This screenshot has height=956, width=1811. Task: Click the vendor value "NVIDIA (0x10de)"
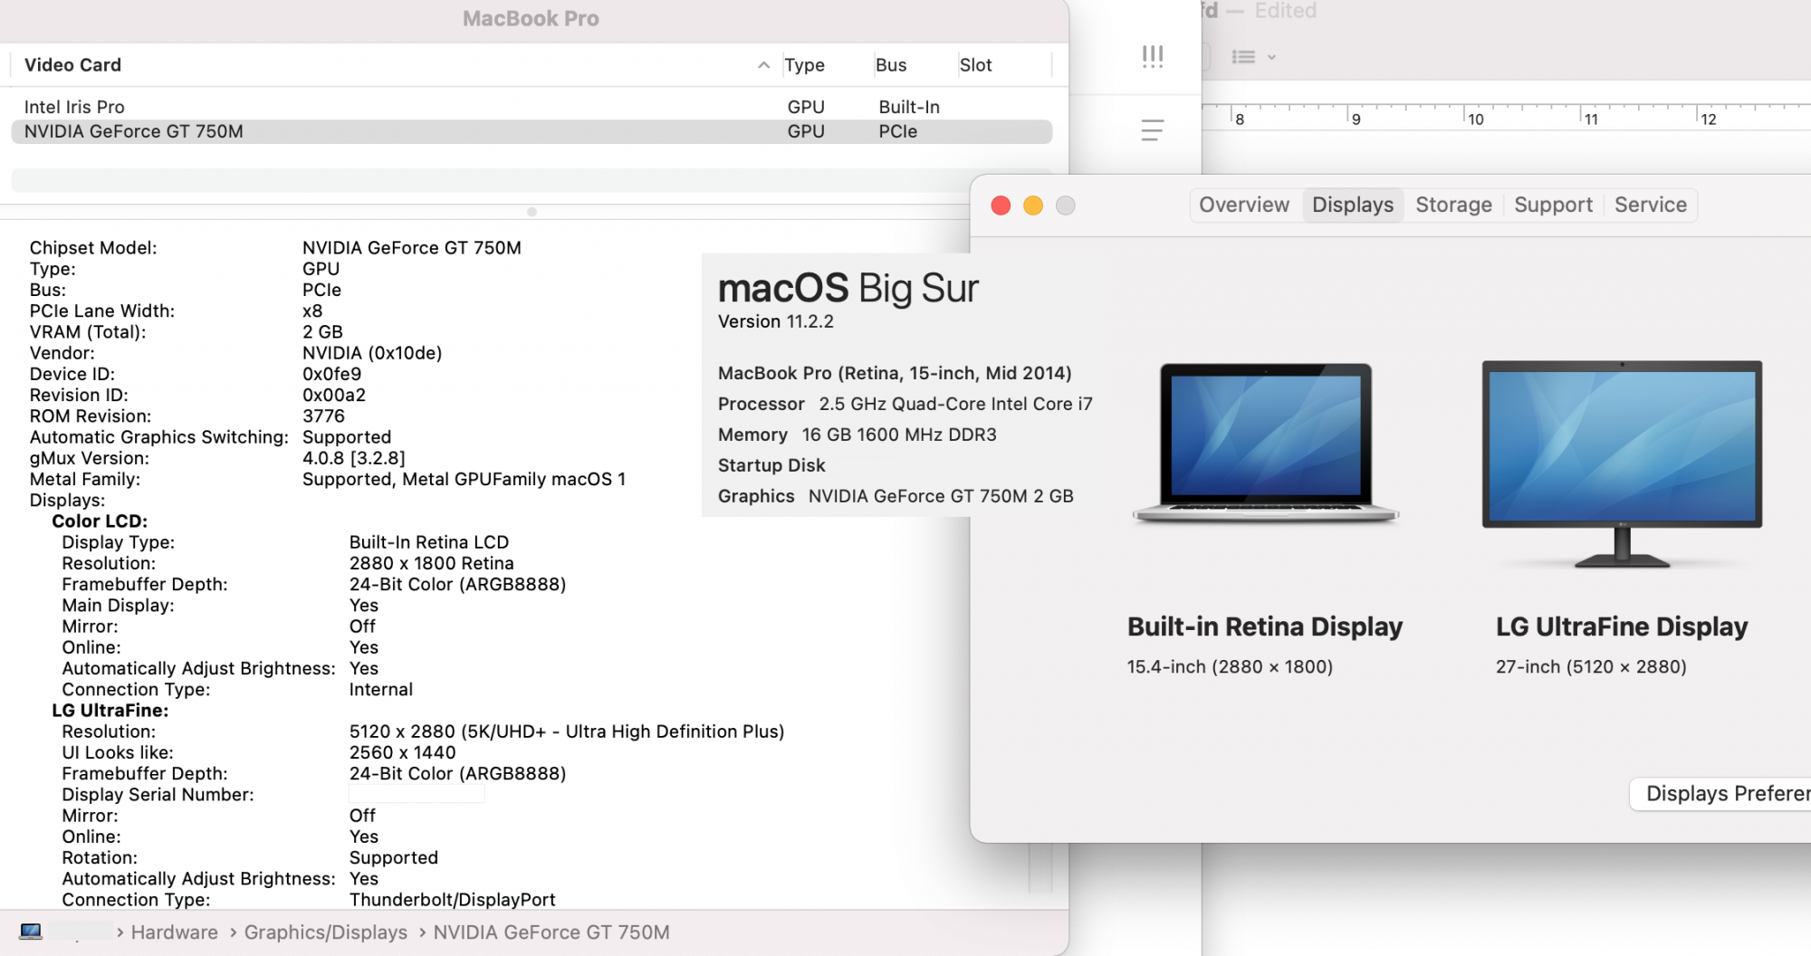pos(372,353)
